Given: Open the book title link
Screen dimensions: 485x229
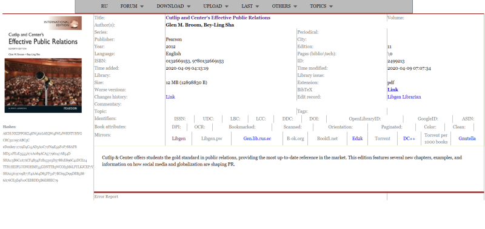Looking at the screenshot, I should pos(218,18).
